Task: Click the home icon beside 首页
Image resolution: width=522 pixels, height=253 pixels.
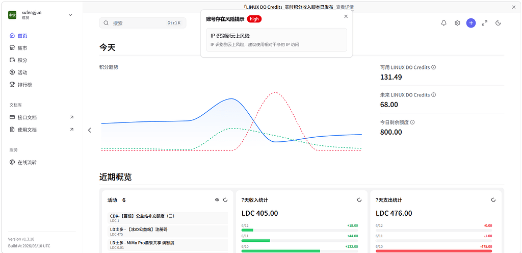Action: click(12, 36)
